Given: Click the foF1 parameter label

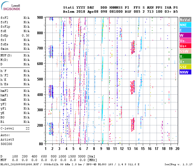Looking at the screenshot, I should [x=4, y=22].
